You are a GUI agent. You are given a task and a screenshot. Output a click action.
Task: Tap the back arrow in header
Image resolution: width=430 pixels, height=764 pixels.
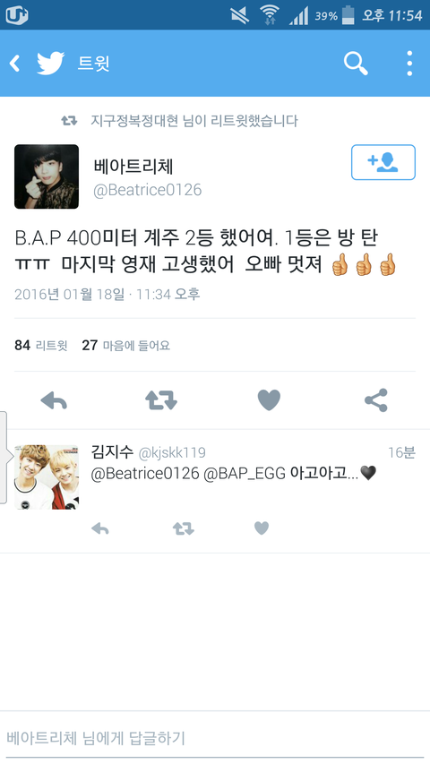(15, 64)
